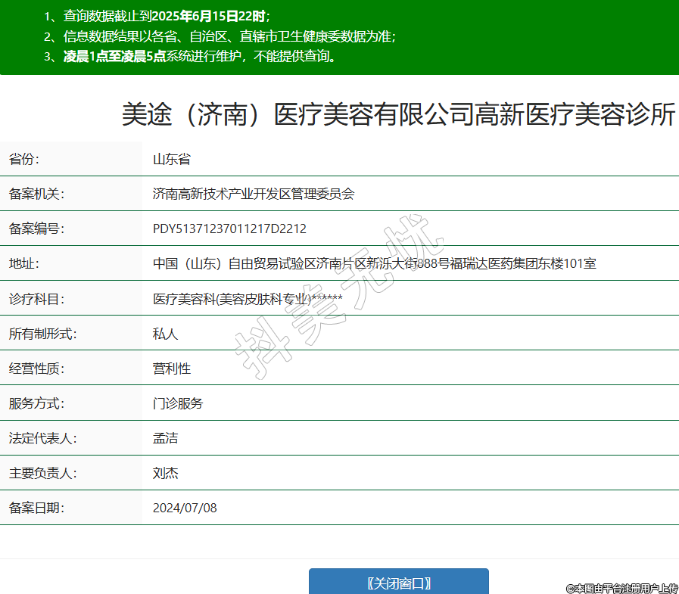This screenshot has height=594, width=679.
Task: Click the 凌晨1点至凌晨5点 maintenance notice
Action: 200,56
